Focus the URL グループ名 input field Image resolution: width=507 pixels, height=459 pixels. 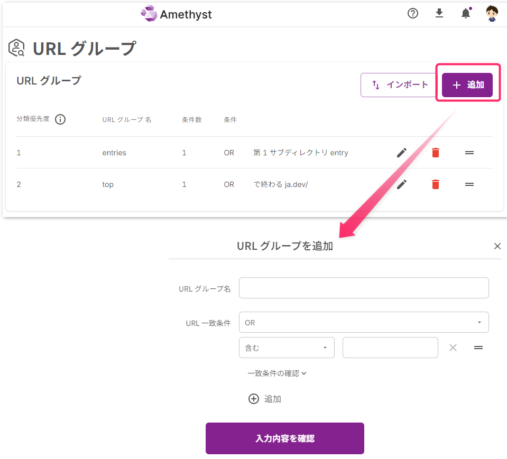point(364,288)
